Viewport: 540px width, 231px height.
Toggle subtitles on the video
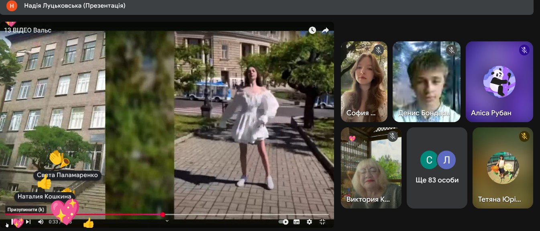tap(297, 222)
